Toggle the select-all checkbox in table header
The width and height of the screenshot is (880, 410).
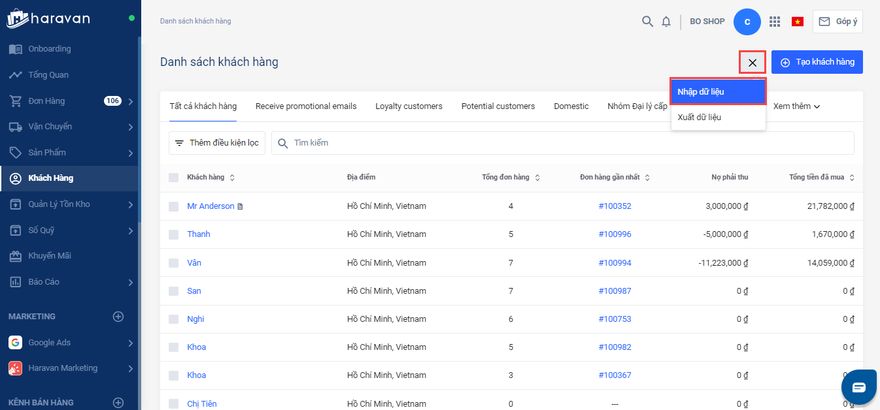pos(173,178)
